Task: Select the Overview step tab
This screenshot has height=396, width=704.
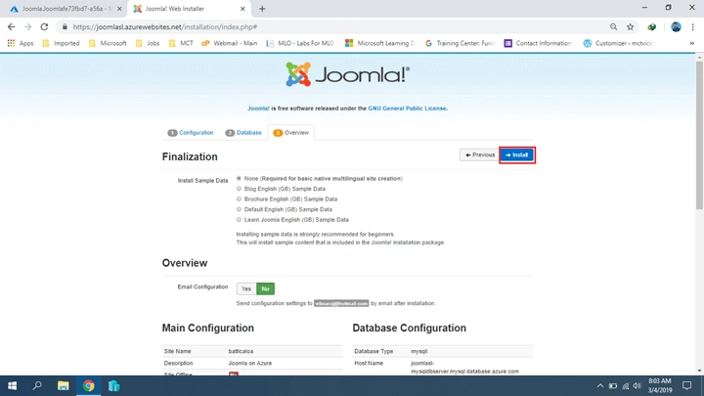Action: click(x=291, y=132)
